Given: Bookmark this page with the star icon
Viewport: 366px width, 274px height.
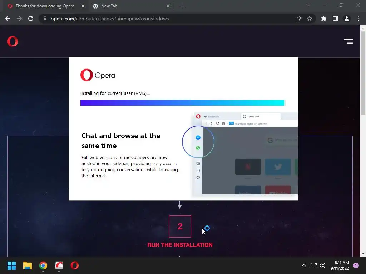Looking at the screenshot, I should [310, 19].
